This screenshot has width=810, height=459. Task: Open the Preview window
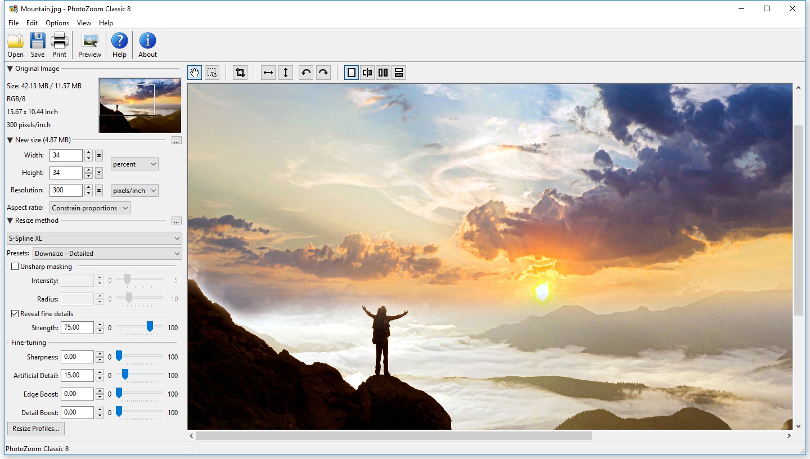coord(89,44)
